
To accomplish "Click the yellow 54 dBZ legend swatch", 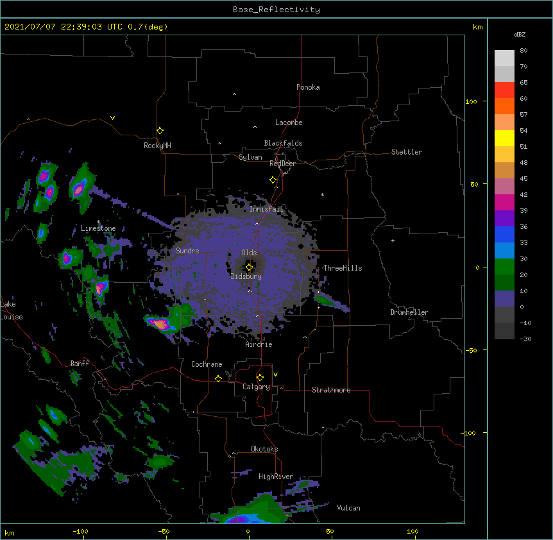I will (x=504, y=138).
